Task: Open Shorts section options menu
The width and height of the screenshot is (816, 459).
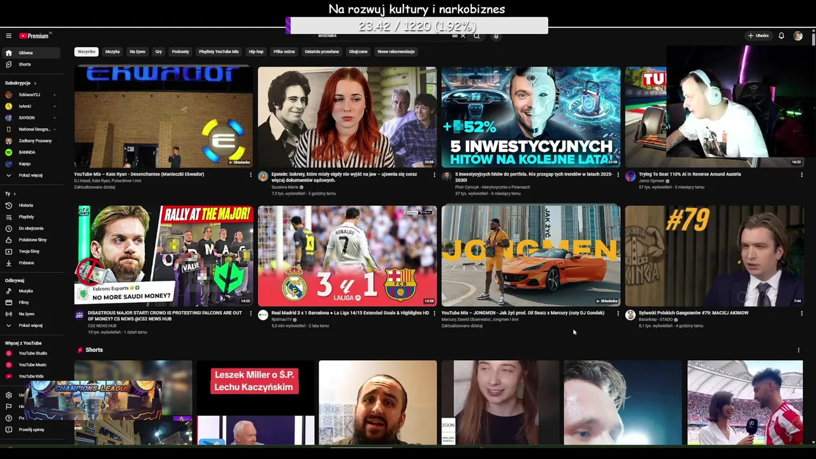Action: click(x=798, y=350)
